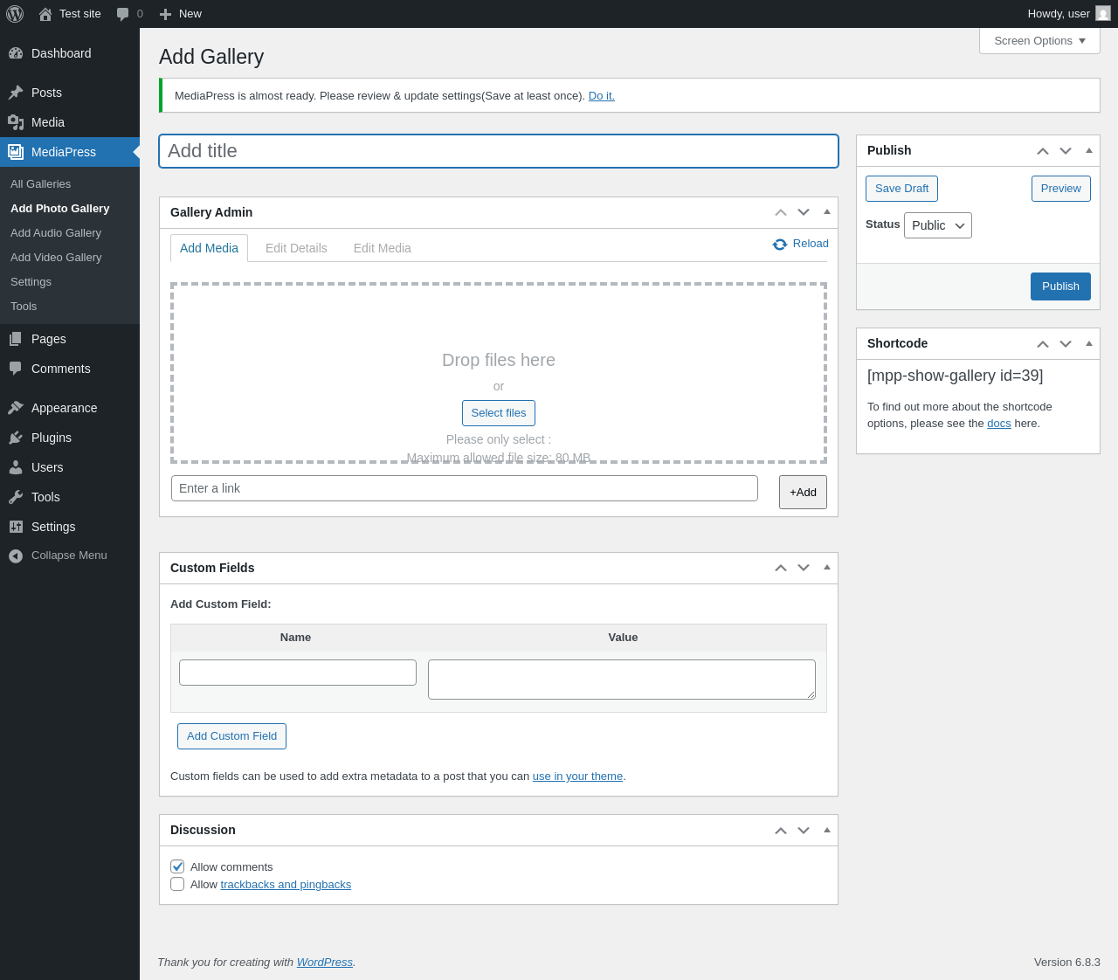Click the Reload icon in Gallery Admin
This screenshot has width=1118, height=980.
pyautogui.click(x=780, y=245)
